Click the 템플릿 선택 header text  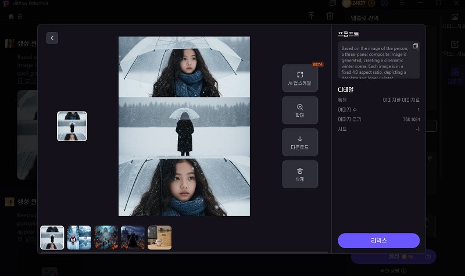point(365,18)
